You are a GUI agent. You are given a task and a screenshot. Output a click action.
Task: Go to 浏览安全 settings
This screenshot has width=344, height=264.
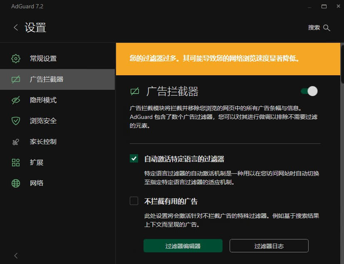coord(57,121)
